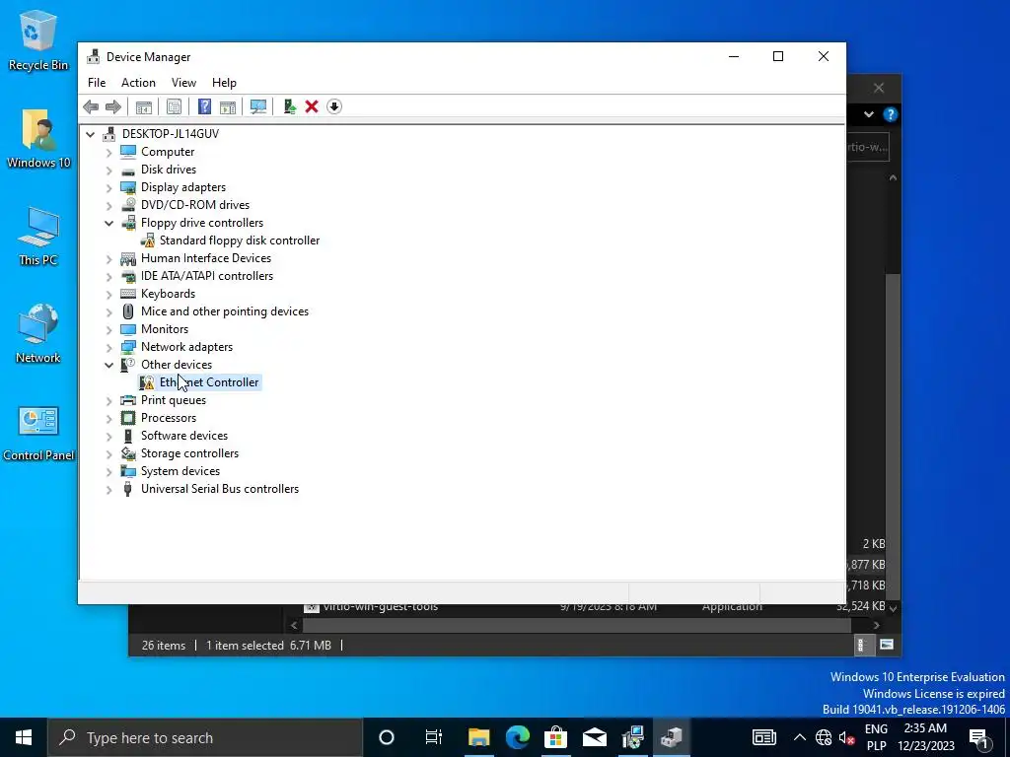Open Mail app from taskbar

click(595, 737)
